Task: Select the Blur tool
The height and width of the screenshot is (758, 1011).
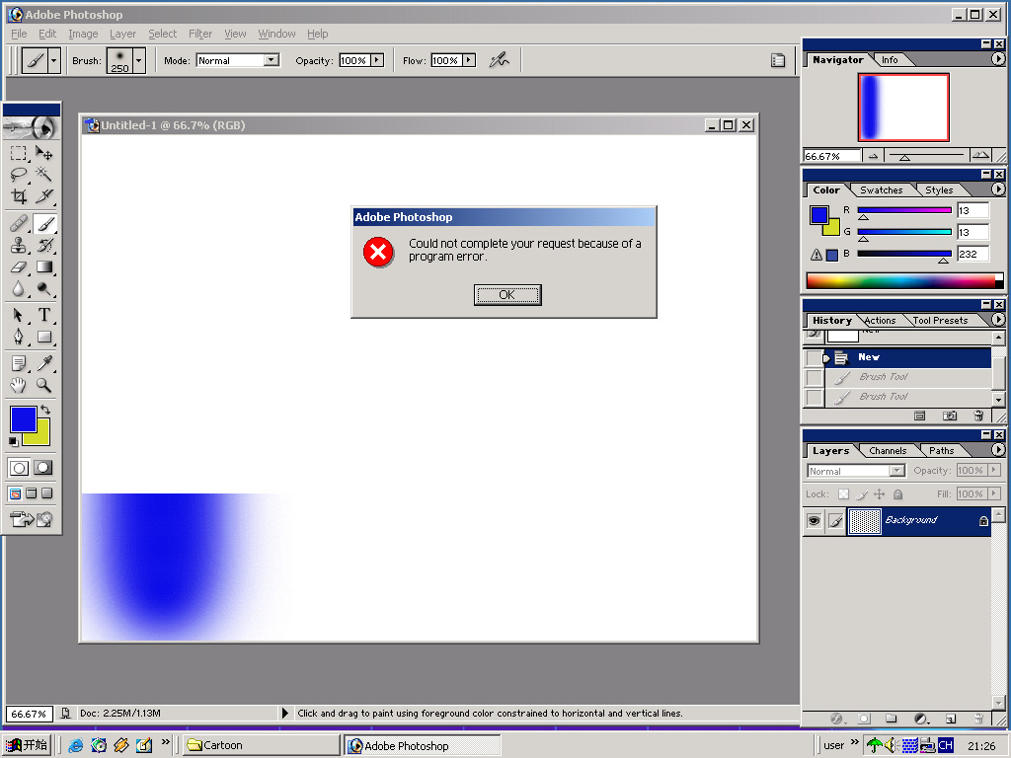Action: point(18,289)
